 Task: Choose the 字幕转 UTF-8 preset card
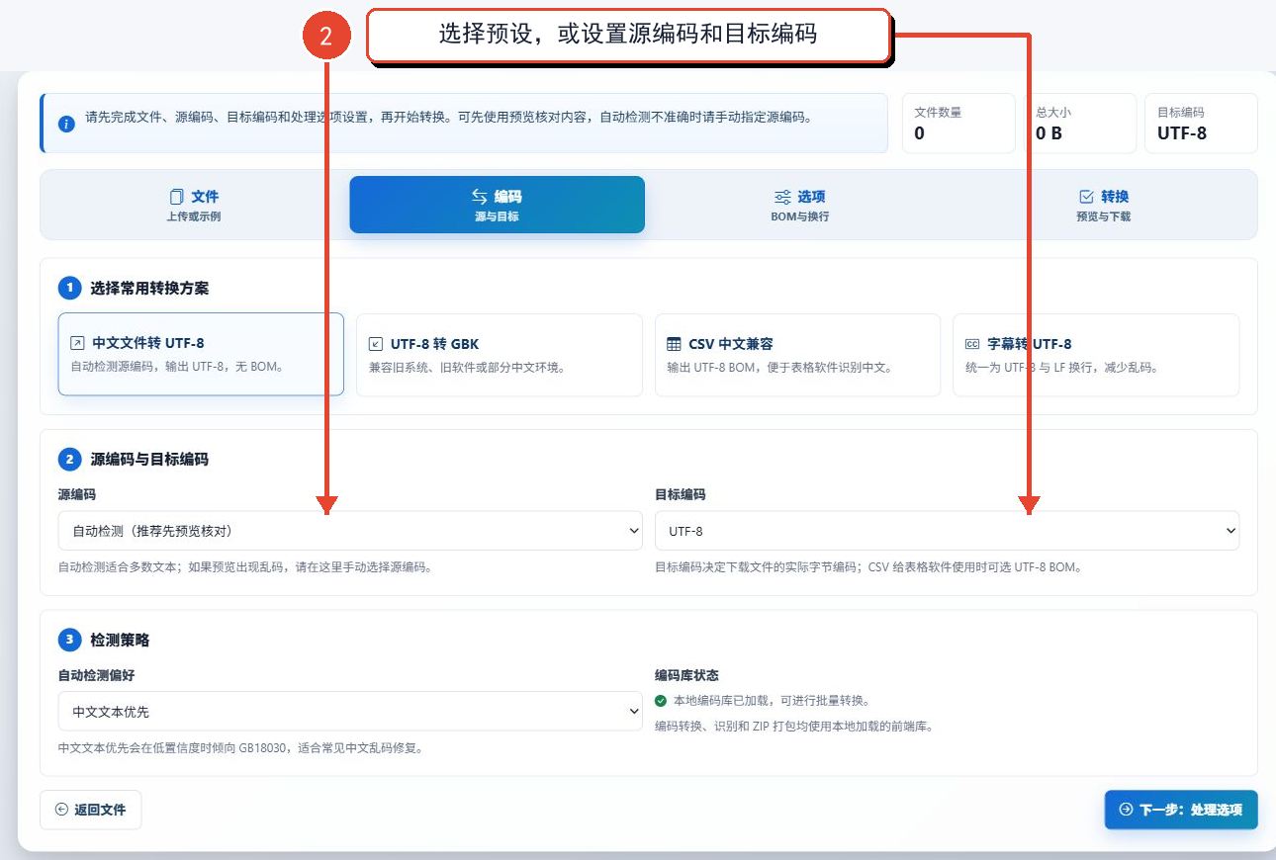pyautogui.click(x=1096, y=355)
